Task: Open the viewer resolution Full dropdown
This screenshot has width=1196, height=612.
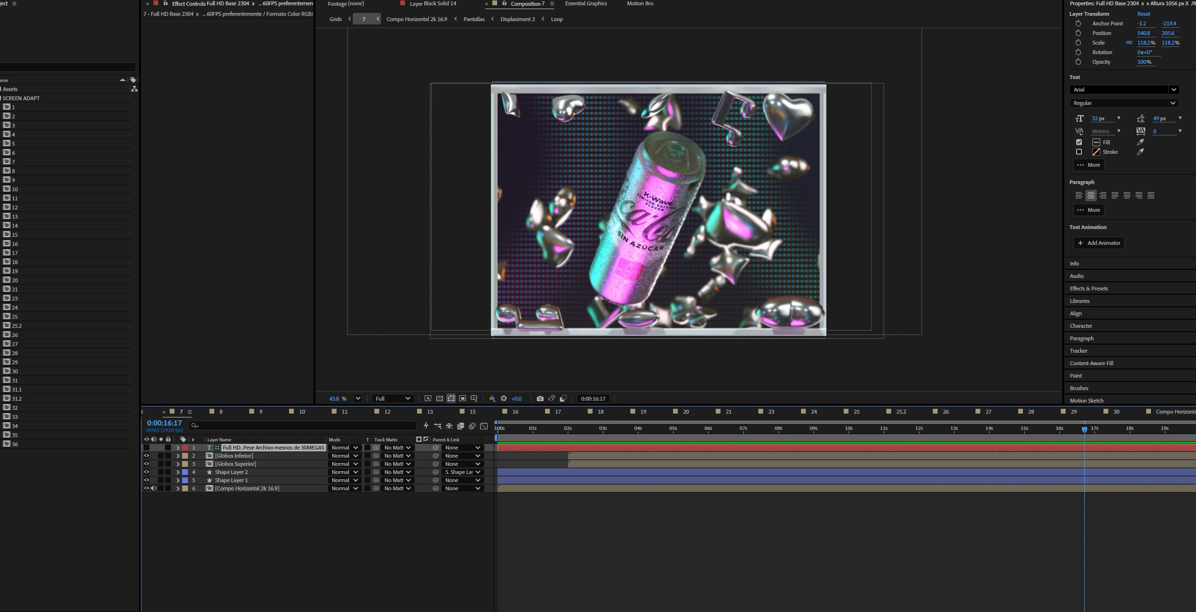Action: [393, 399]
